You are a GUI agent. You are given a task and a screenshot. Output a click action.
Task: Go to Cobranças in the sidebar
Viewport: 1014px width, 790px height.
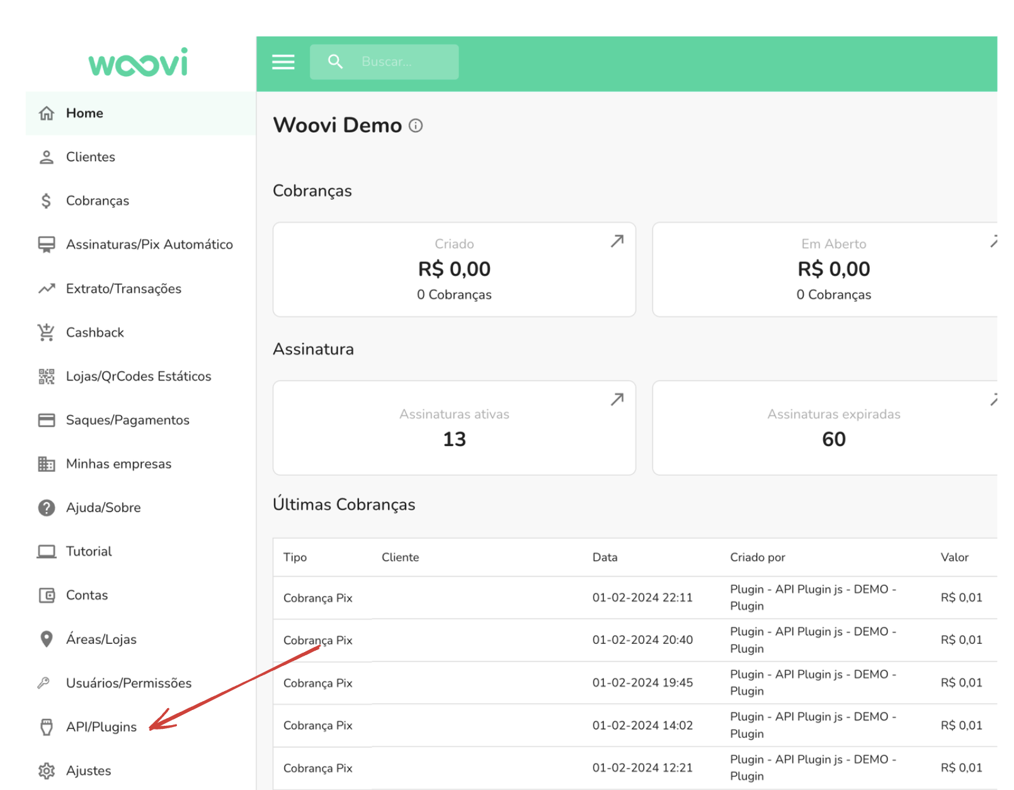tap(98, 201)
